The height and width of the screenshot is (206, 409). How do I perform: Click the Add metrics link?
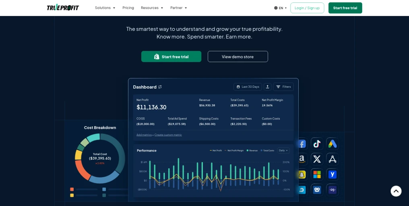coord(144,135)
